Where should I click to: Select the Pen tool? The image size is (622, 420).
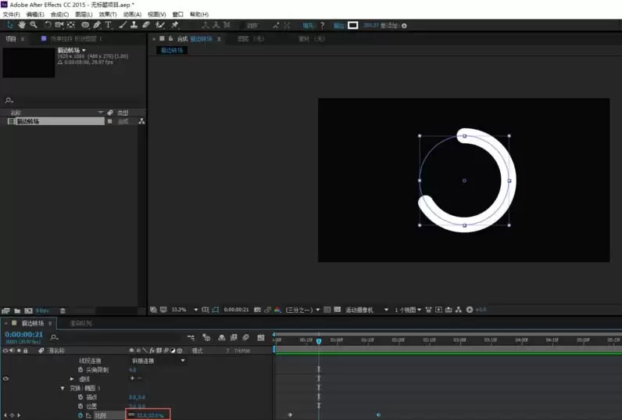tap(97, 25)
